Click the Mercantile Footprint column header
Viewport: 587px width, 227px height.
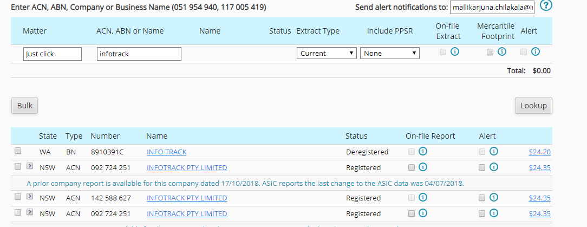click(x=495, y=31)
